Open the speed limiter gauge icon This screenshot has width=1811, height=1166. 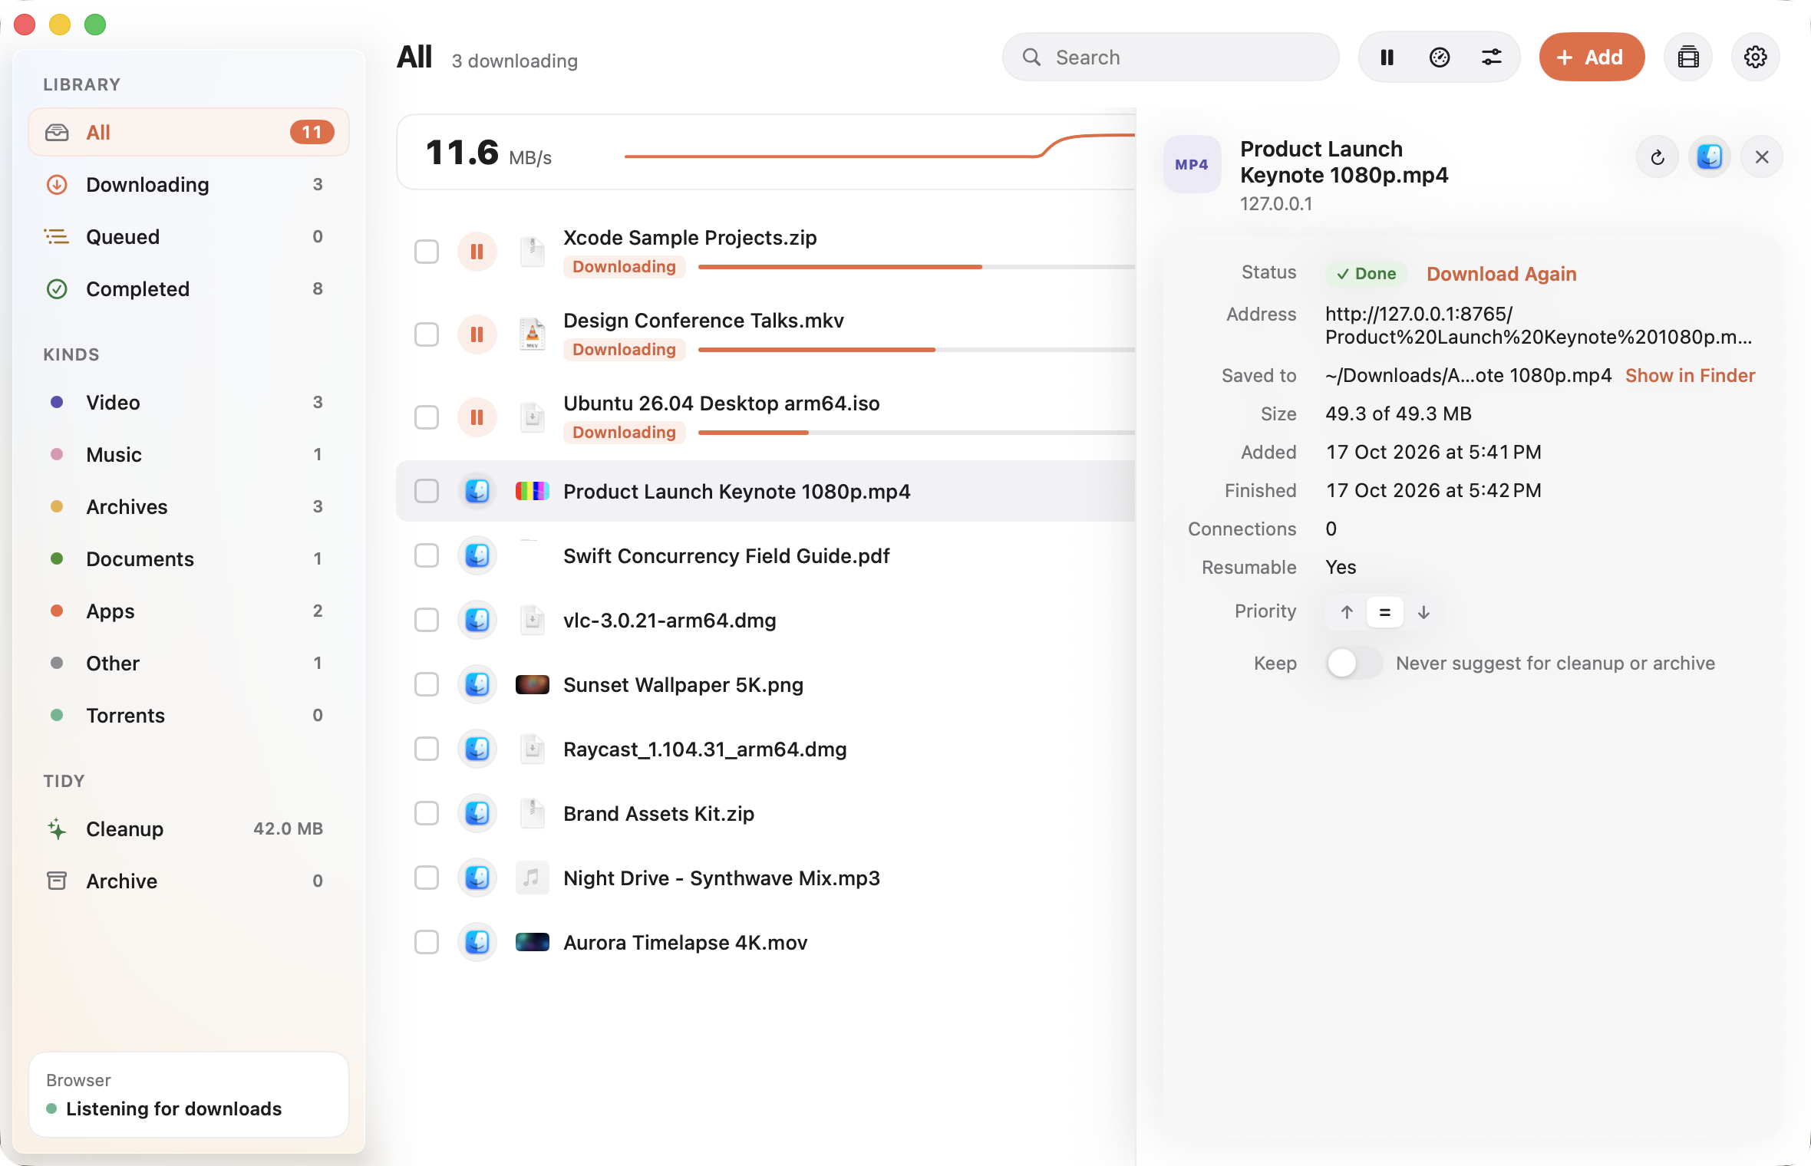(x=1439, y=57)
